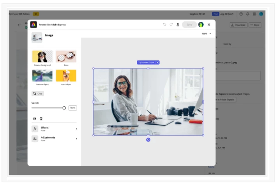Flip the image horizontally

[x=35, y=119]
